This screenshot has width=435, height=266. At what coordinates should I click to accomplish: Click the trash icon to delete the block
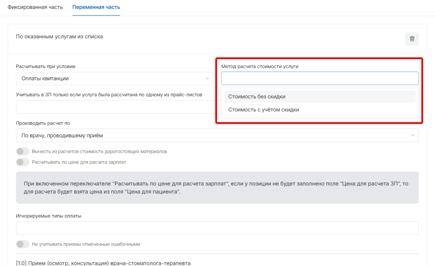coord(412,39)
